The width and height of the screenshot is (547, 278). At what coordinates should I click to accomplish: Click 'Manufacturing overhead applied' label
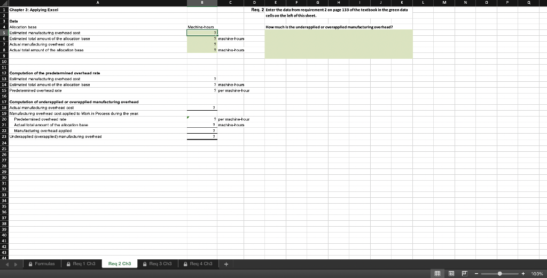coord(43,130)
